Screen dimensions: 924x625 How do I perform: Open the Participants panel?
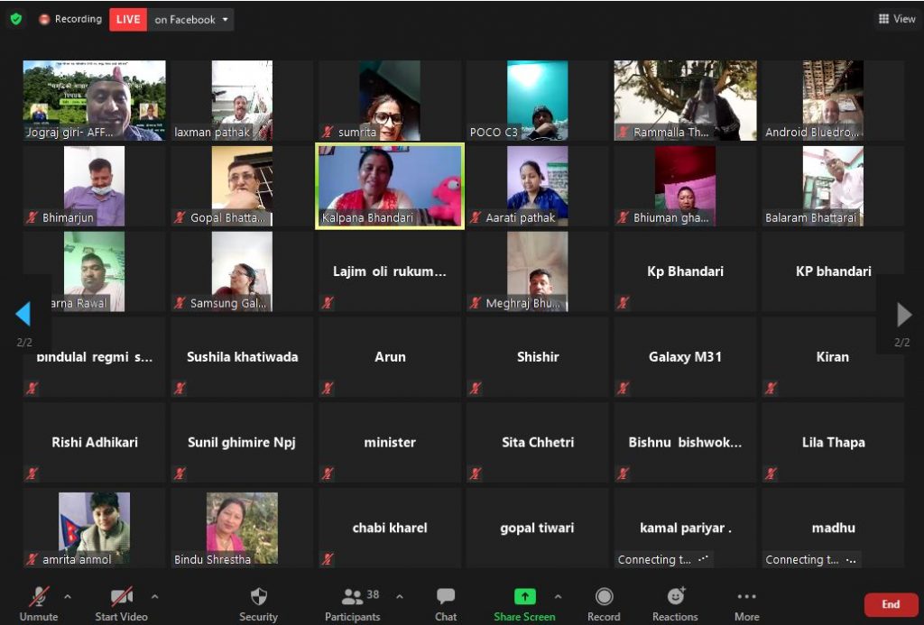(x=352, y=603)
